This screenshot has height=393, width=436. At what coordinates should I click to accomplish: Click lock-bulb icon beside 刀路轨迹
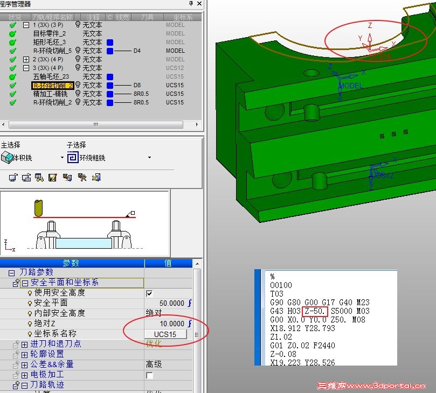pos(16,385)
